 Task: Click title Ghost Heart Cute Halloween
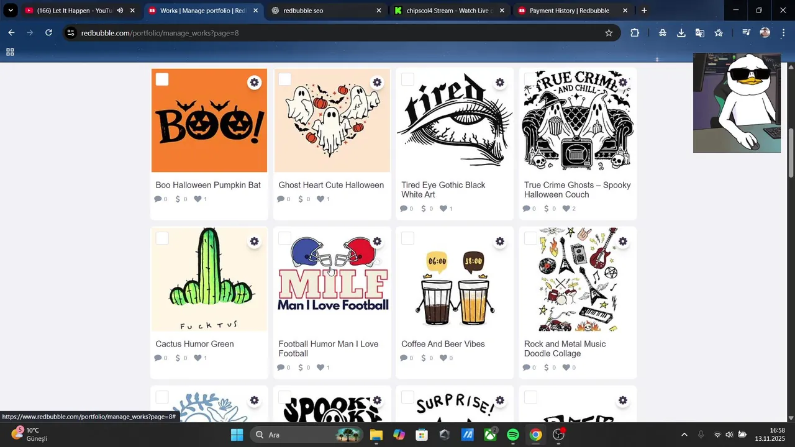click(x=331, y=185)
